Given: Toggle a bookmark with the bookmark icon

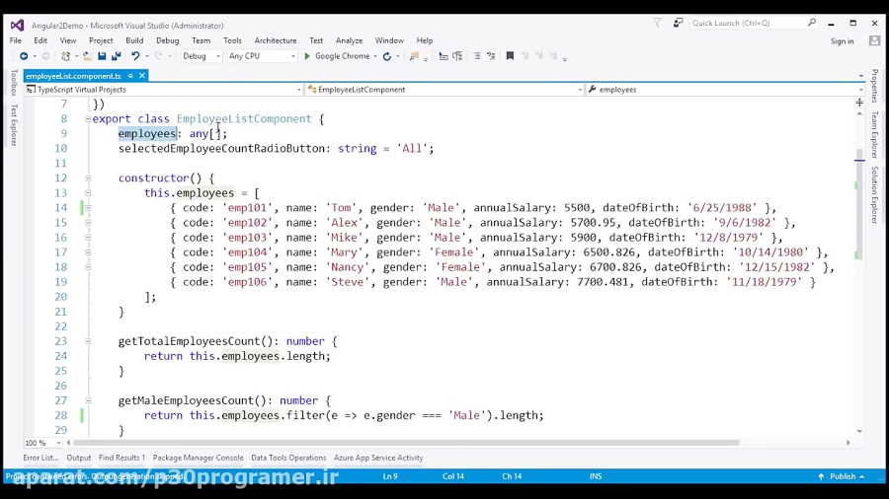Looking at the screenshot, I should point(510,56).
